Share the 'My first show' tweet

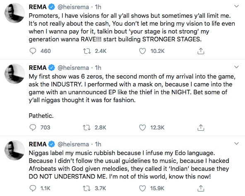pos(201,127)
